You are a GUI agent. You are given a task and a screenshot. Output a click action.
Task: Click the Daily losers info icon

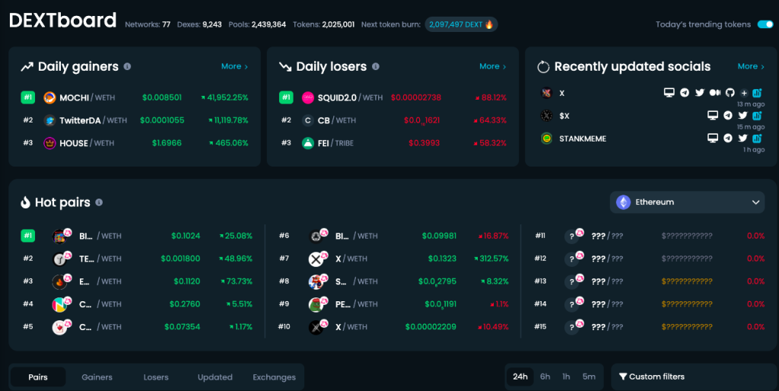click(376, 67)
